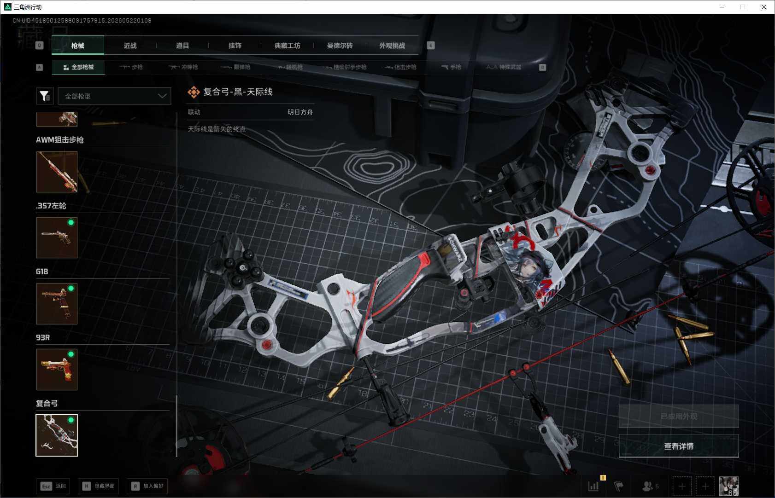Click the weapon list vertical scrollbar

click(x=176, y=426)
